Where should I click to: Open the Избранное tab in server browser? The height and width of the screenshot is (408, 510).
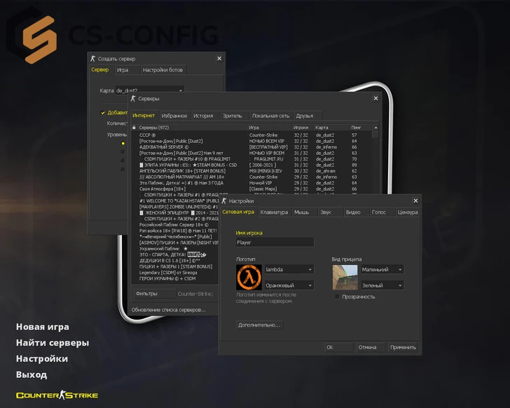[174, 116]
